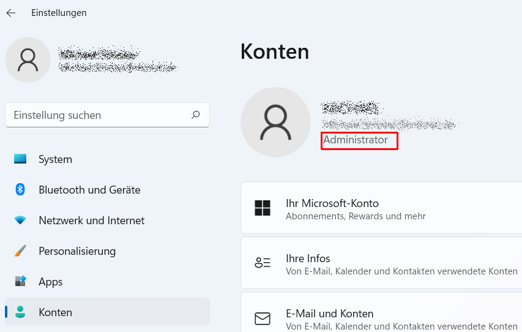Open Ihr Microsoft-Konto

pyautogui.click(x=381, y=208)
